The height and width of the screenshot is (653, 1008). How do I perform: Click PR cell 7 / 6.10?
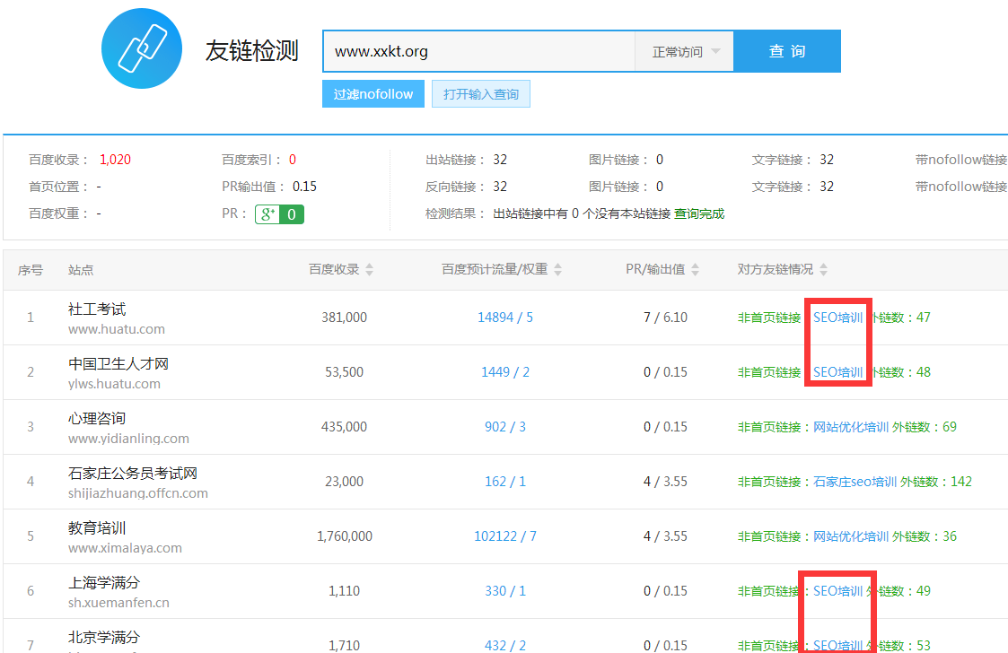[x=665, y=318]
